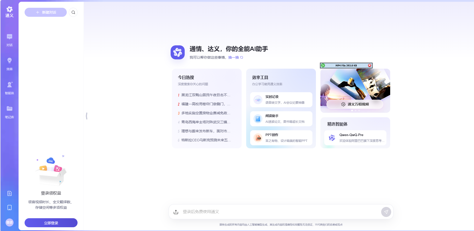The height and width of the screenshot is (231, 474).
Task: Click the 换一换 refresh link
Action: pos(233,57)
